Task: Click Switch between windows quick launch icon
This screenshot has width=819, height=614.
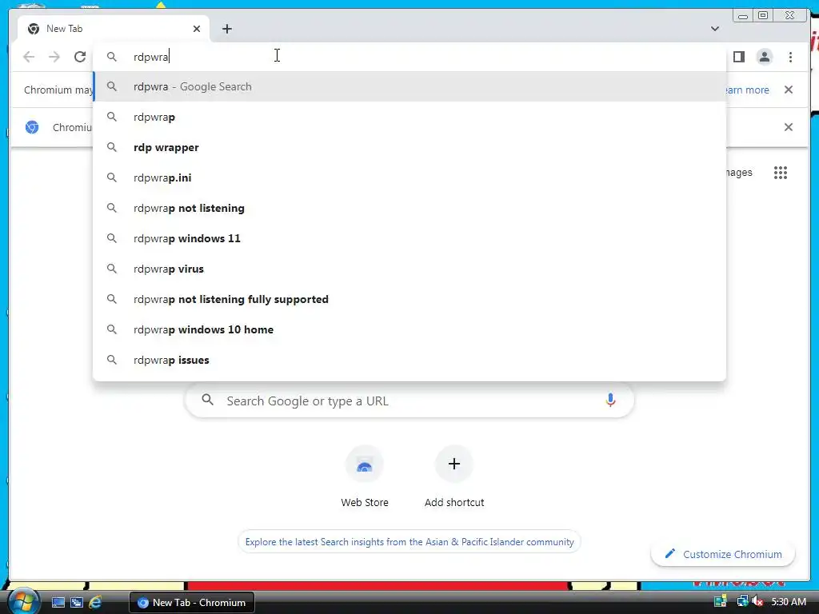Action: point(77,602)
